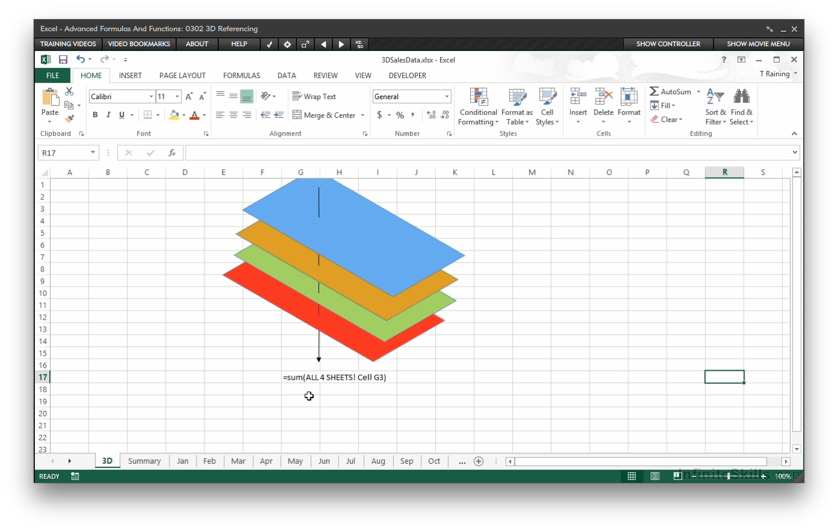Select the Format Painter brush
This screenshot has width=838, height=531.
point(69,118)
